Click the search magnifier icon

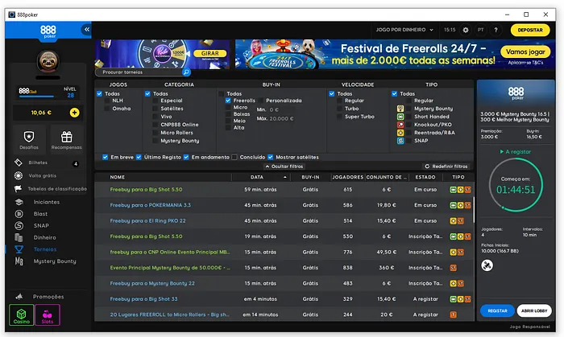coord(186,72)
